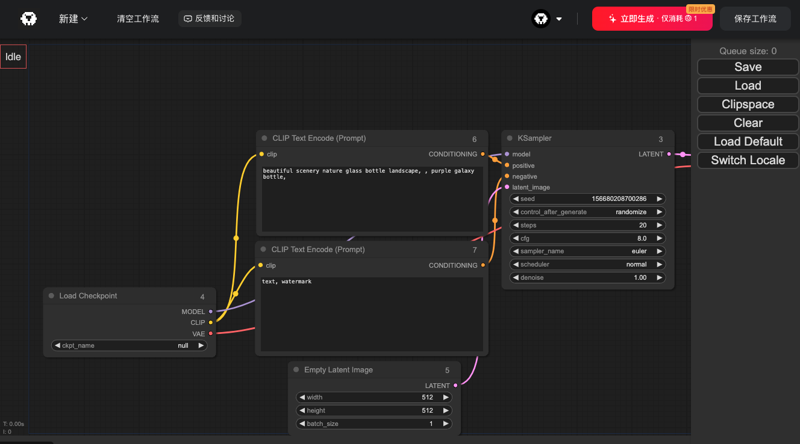The image size is (800, 444).
Task: Click into the negative prompt text box
Action: coord(372,313)
